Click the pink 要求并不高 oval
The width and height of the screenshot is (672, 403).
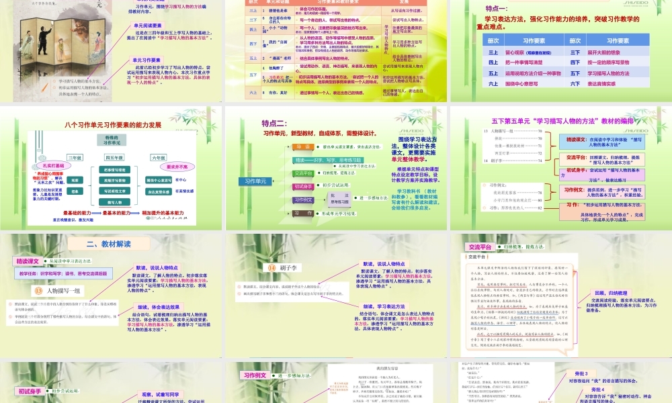click(177, 167)
